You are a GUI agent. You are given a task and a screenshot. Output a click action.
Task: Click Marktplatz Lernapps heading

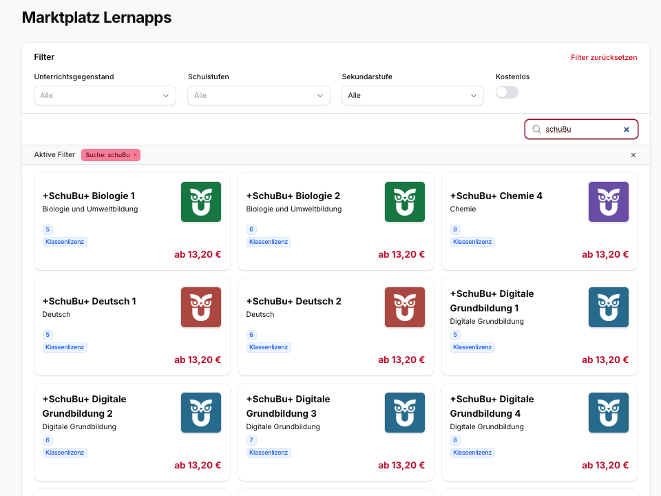(96, 18)
